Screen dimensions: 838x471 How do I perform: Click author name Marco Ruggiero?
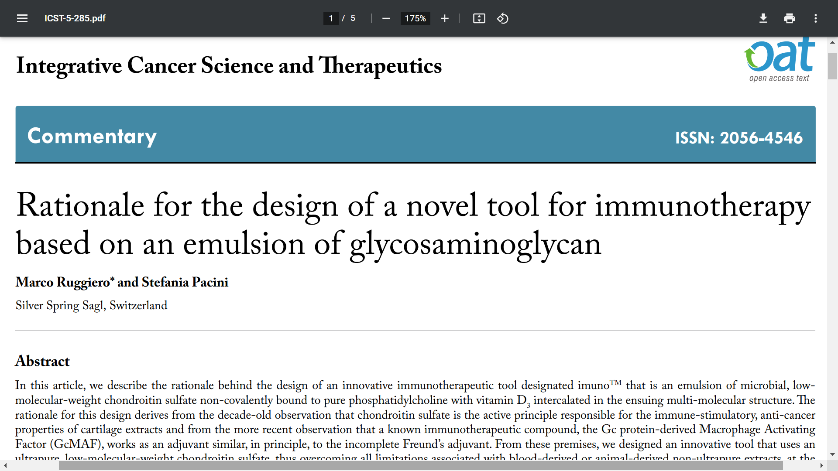(63, 282)
